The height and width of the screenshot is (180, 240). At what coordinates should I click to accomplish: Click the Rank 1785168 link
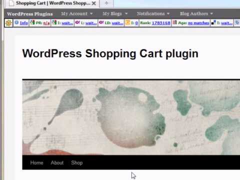(x=161, y=23)
